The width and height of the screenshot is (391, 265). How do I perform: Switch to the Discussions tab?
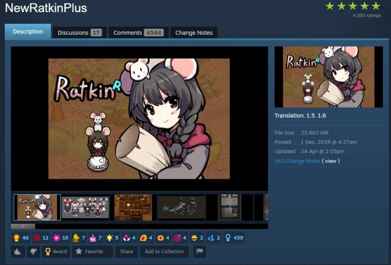(80, 33)
